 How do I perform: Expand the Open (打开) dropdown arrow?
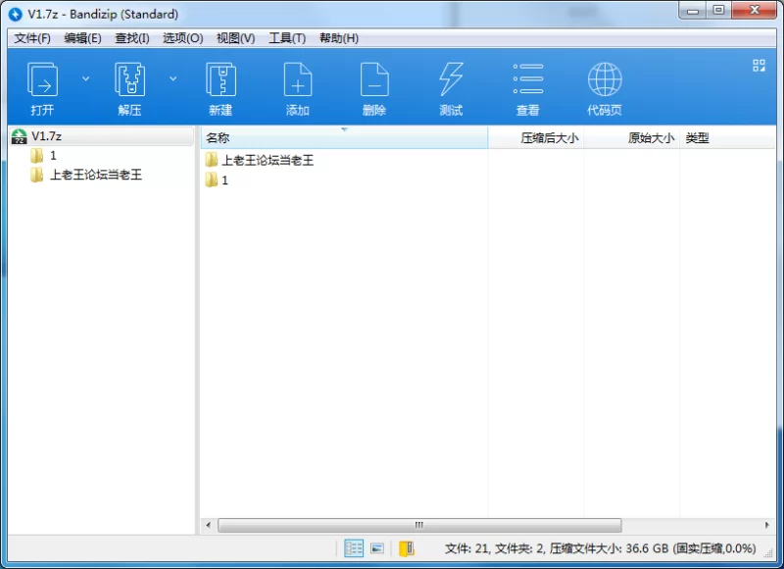[x=85, y=78]
